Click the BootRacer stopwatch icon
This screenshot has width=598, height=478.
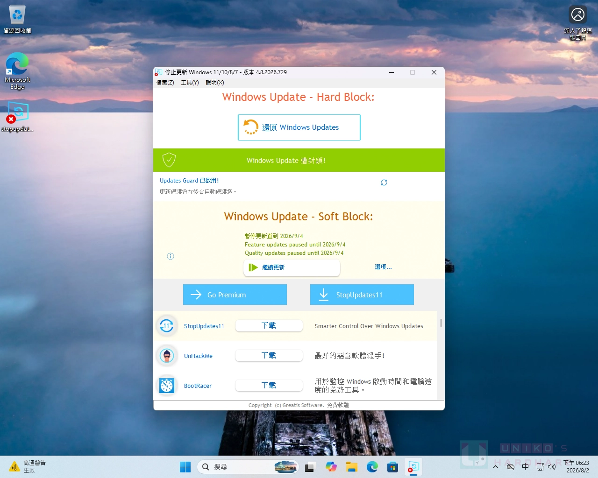[x=167, y=386]
